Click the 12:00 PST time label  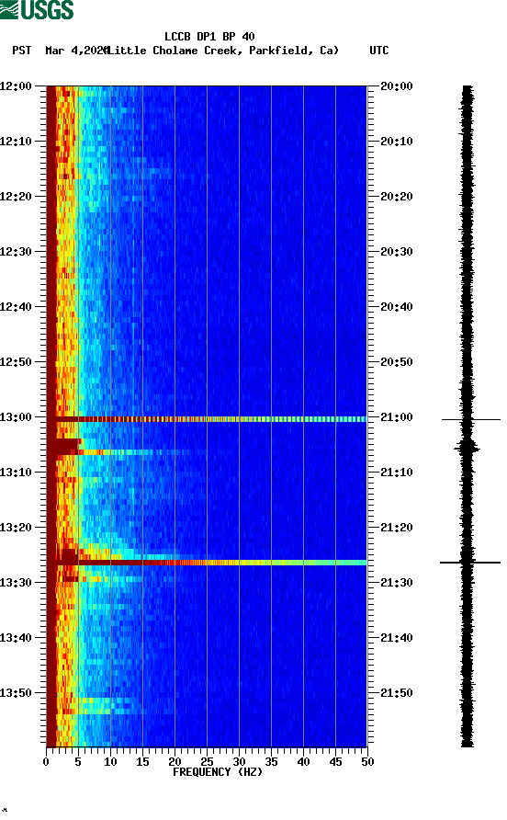tap(17, 85)
